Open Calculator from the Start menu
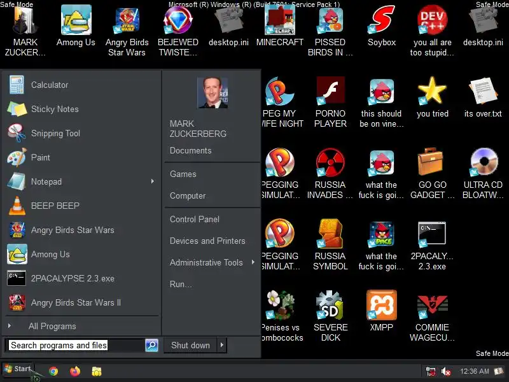Screen dimensions: 509x382 [81, 85]
